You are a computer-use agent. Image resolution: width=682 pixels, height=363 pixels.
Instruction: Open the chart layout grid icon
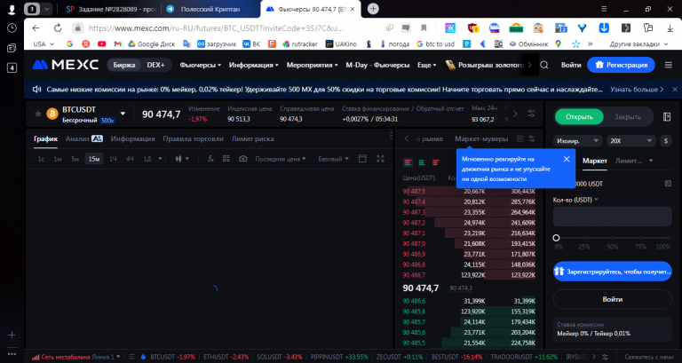point(226,159)
